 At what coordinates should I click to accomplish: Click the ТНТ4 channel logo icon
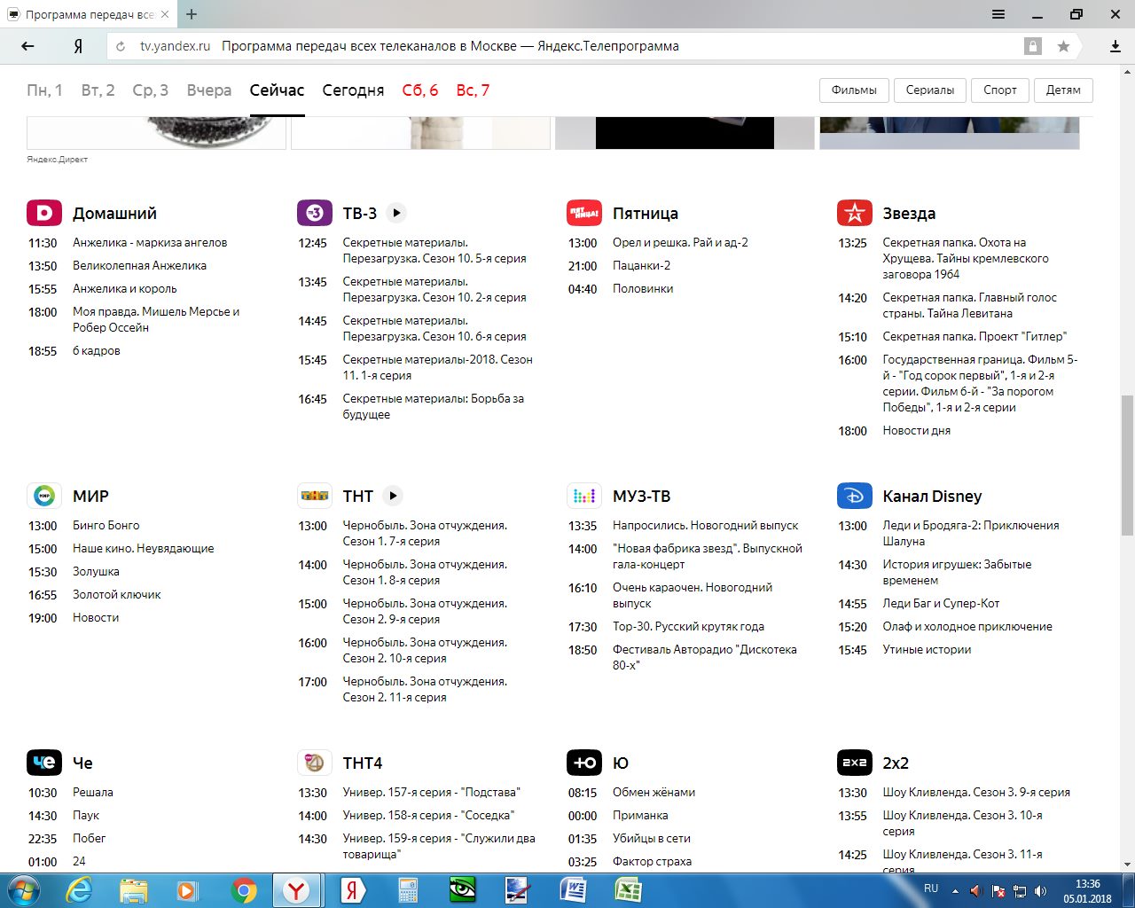point(315,763)
